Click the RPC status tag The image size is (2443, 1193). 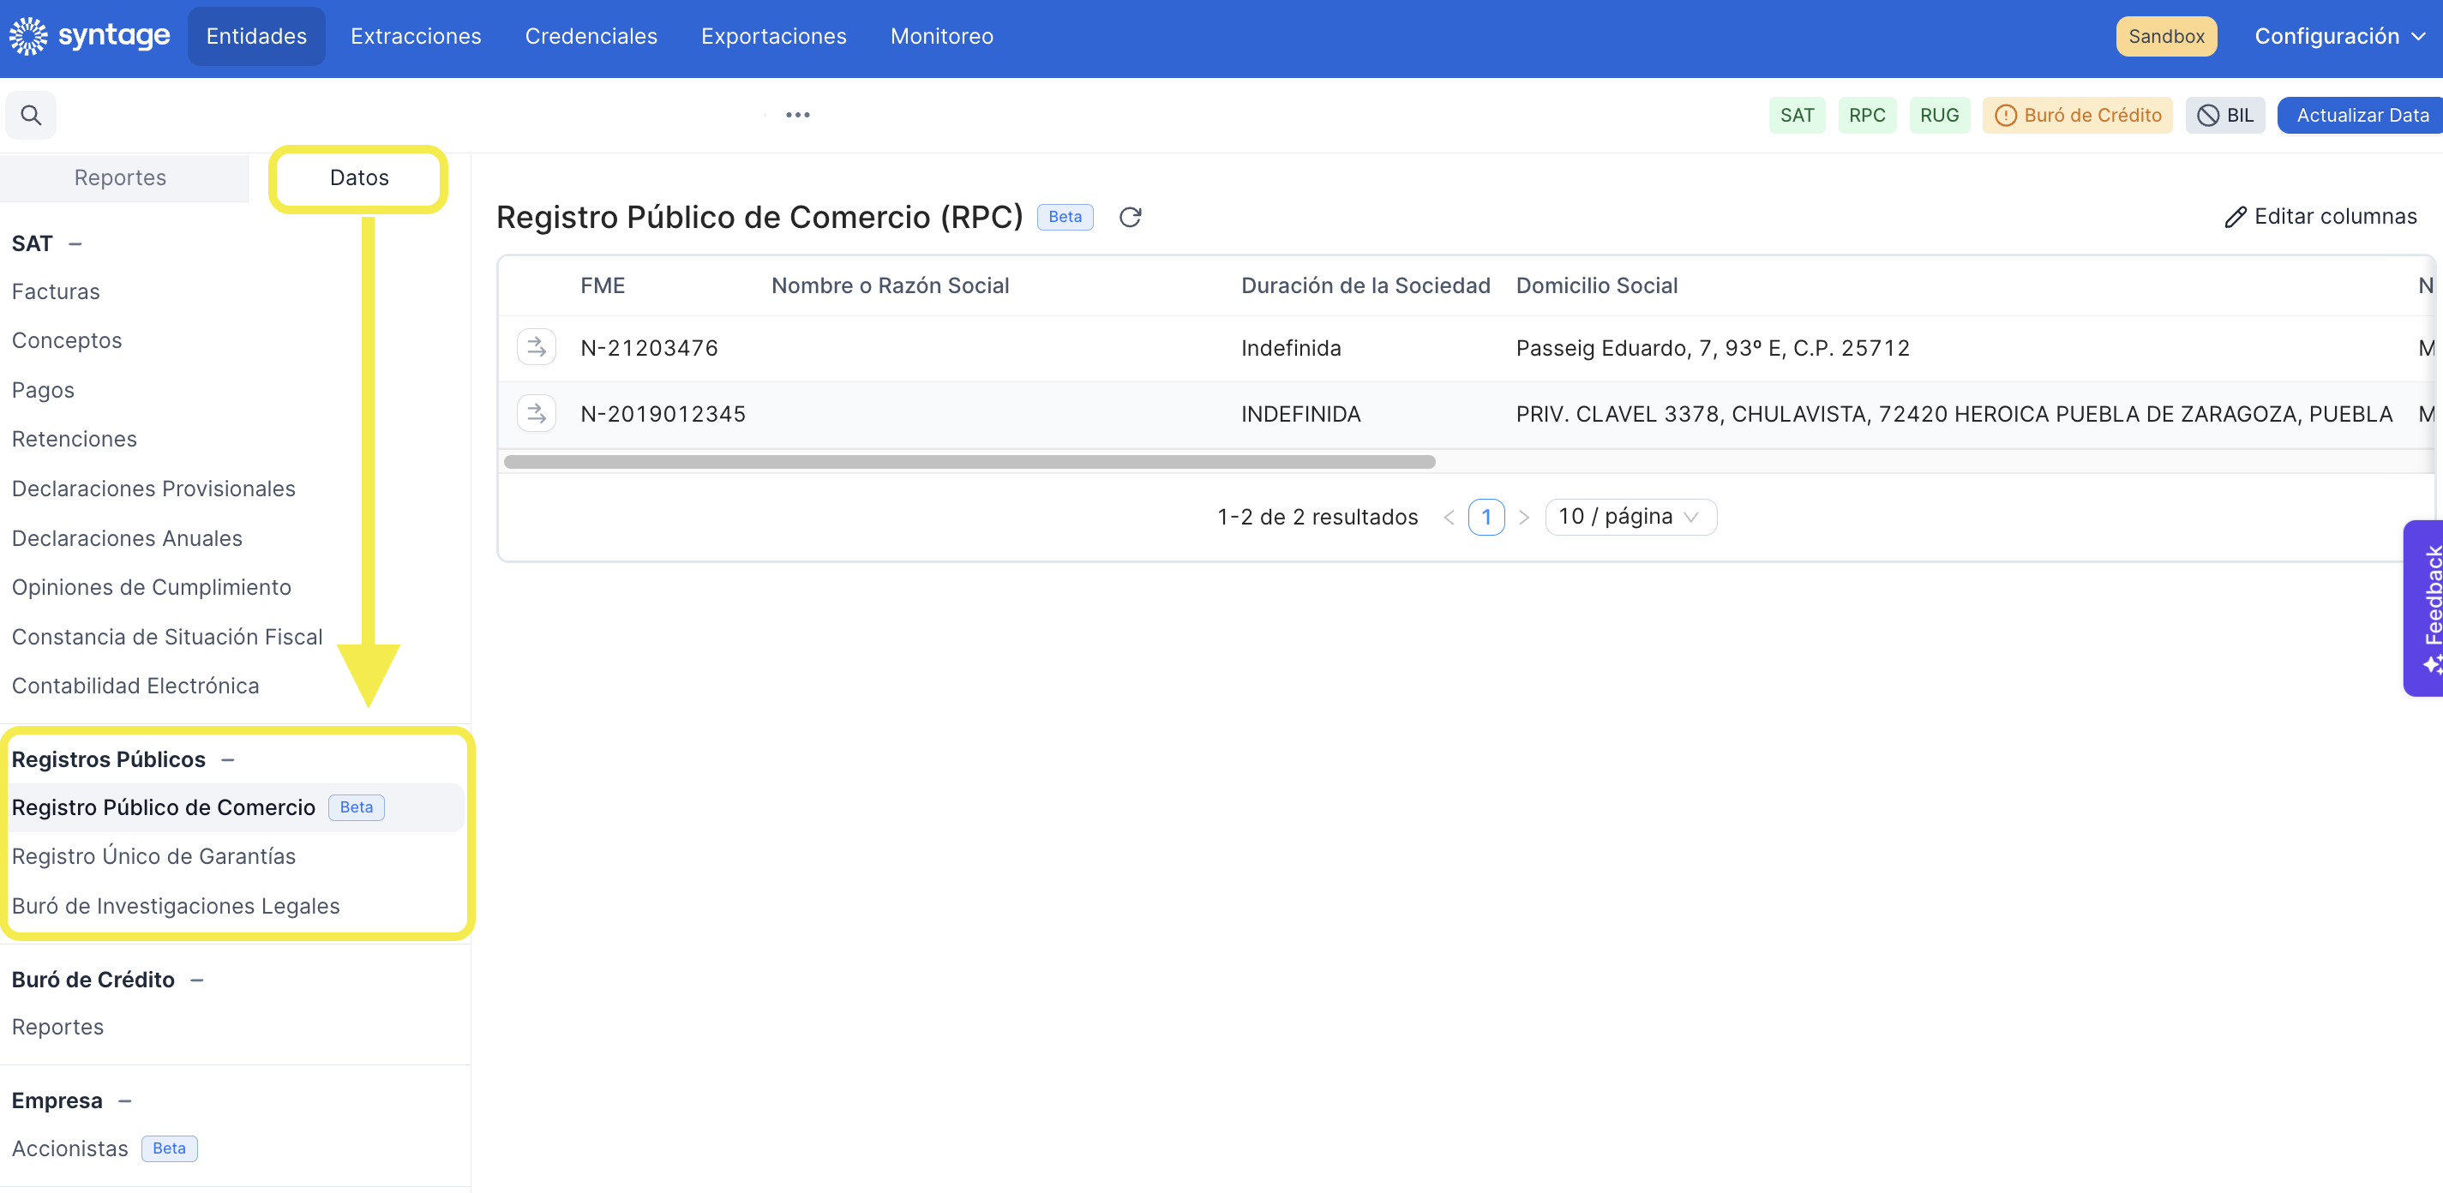1866,115
